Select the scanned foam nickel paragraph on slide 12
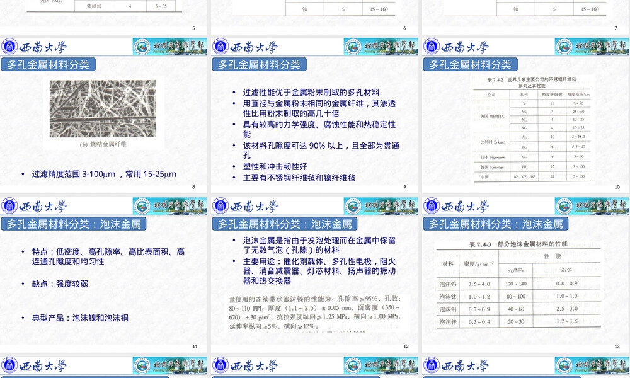The image size is (630, 378). [x=314, y=313]
